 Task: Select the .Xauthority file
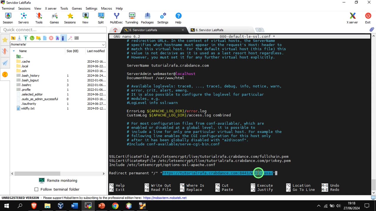(x=28, y=104)
